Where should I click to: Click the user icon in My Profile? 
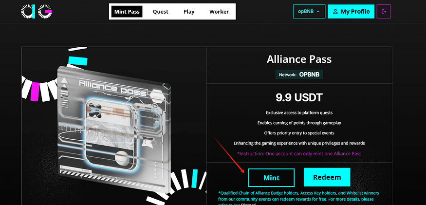[x=335, y=11]
